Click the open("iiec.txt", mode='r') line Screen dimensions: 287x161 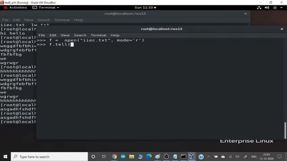[x=91, y=40]
